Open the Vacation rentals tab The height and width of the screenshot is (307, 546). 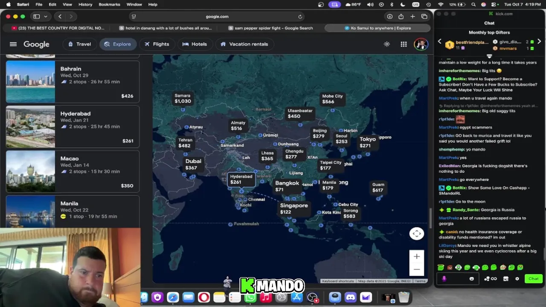(244, 44)
